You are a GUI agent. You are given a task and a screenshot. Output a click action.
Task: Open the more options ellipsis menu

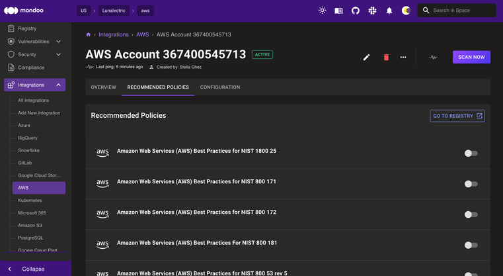[x=403, y=57]
